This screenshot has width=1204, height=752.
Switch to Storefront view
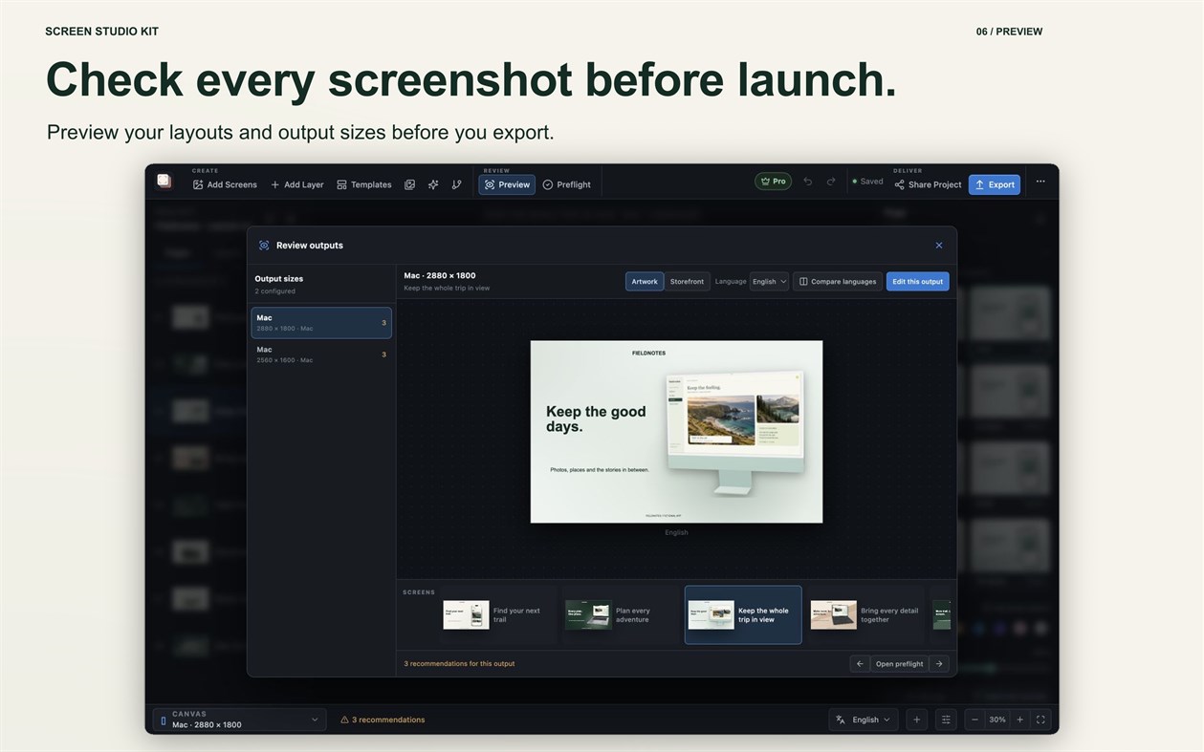(x=687, y=281)
